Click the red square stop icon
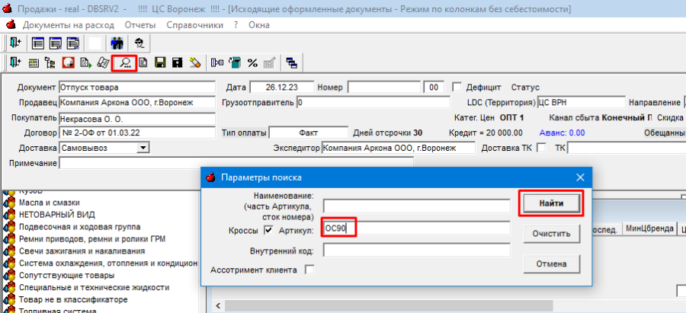This screenshot has width=686, height=313. 68,63
